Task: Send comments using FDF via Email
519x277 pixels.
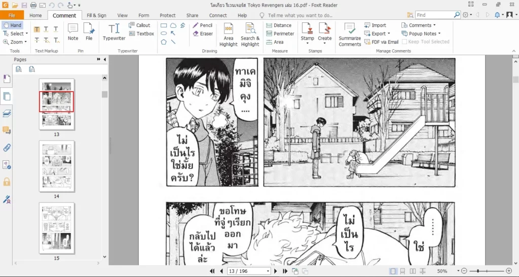Action: pos(381,42)
